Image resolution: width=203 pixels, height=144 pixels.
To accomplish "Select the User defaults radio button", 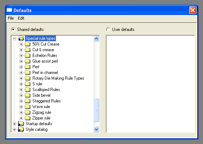I will pos(108,30).
